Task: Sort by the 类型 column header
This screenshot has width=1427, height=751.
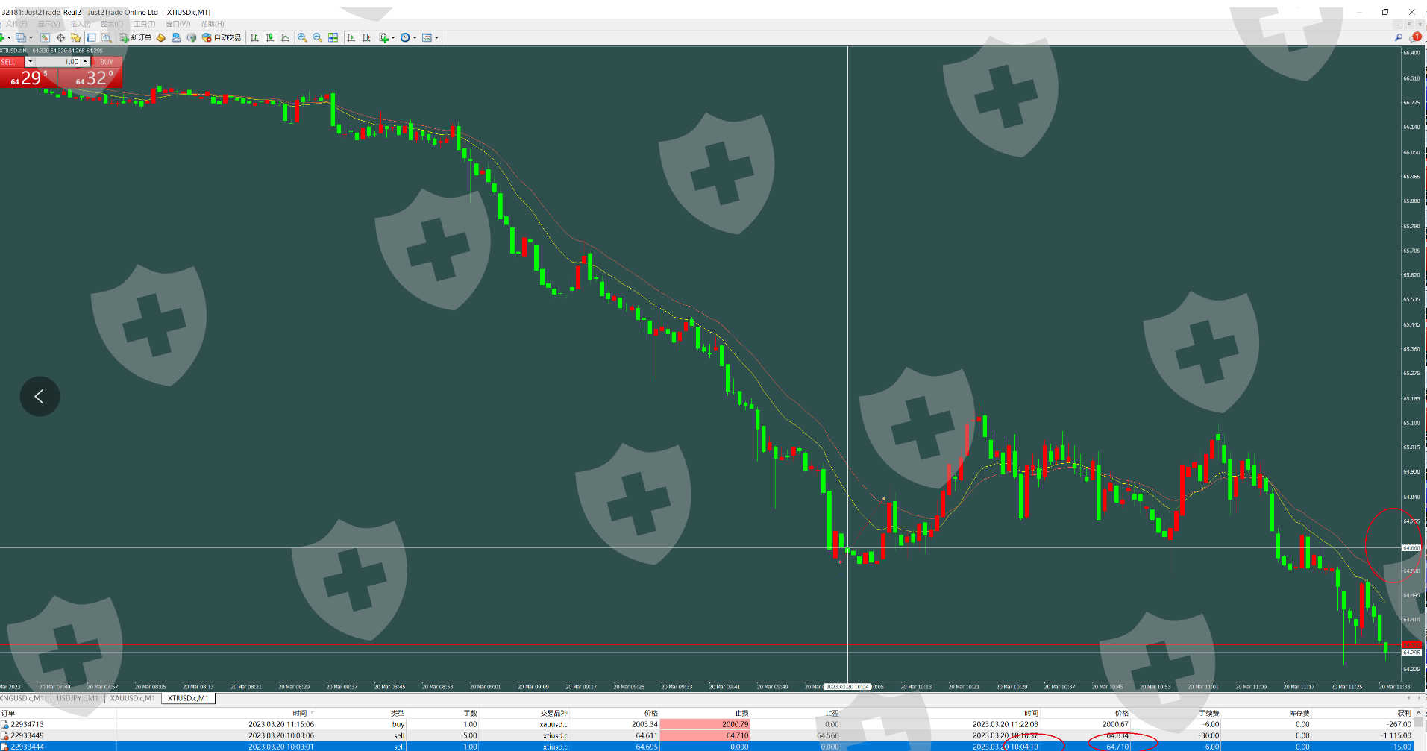Action: coord(398,714)
